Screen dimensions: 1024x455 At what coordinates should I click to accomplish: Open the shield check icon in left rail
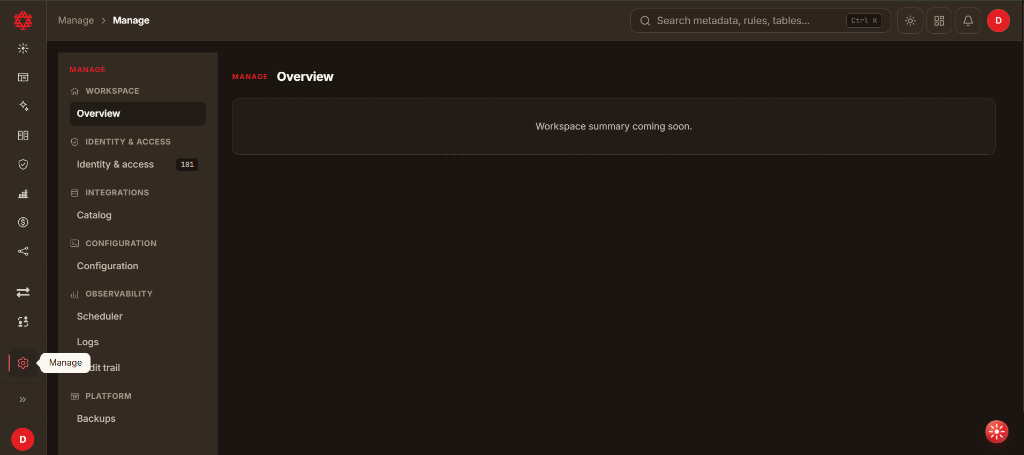(23, 164)
